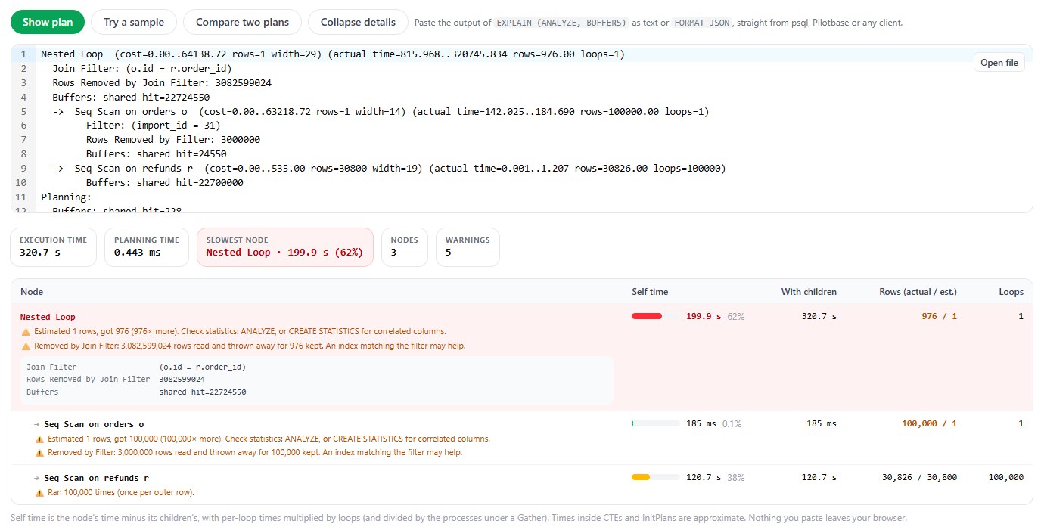The width and height of the screenshot is (1044, 527).
Task: Click Join Filter detail (o.id = r.order_id)
Action: click(203, 367)
